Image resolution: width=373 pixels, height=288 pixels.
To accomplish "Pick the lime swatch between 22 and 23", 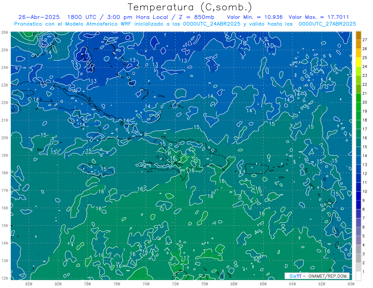I will [x=358, y=80].
